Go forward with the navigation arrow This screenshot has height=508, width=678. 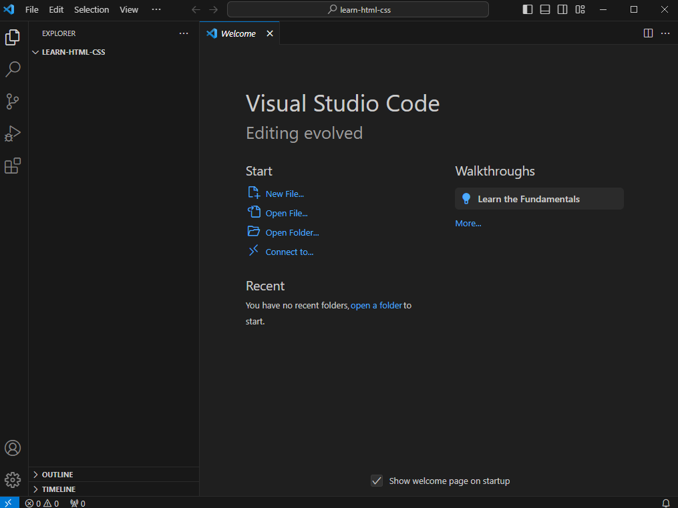tap(214, 9)
